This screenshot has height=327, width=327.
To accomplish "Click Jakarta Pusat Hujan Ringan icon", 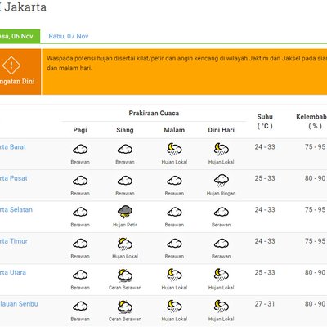I will pyautogui.click(x=222, y=181).
